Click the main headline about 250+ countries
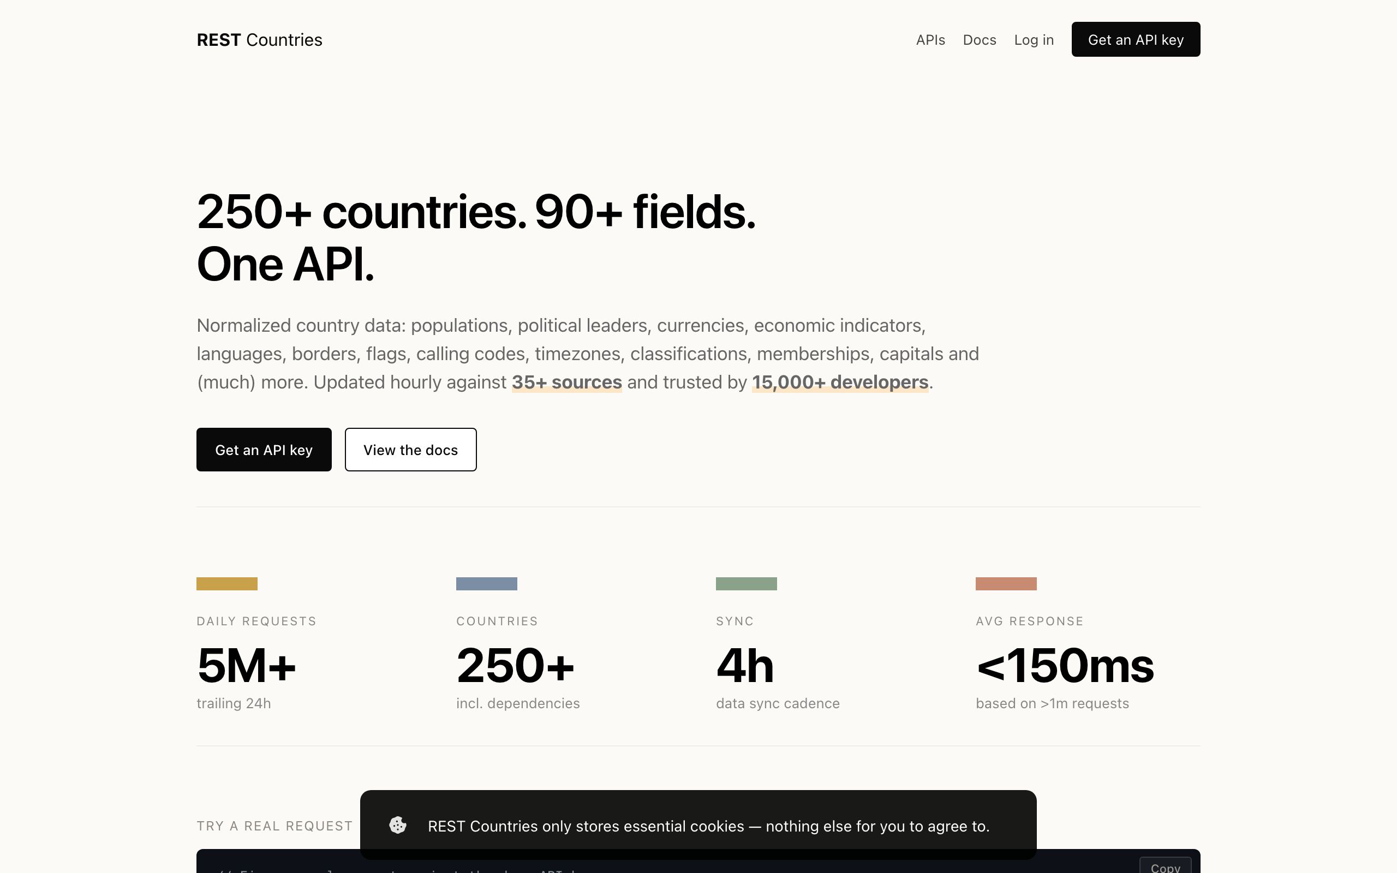 click(x=476, y=238)
